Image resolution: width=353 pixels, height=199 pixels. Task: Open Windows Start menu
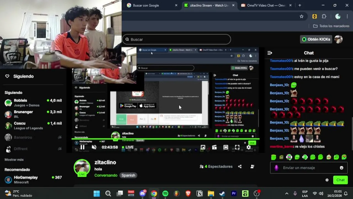pos(97,193)
